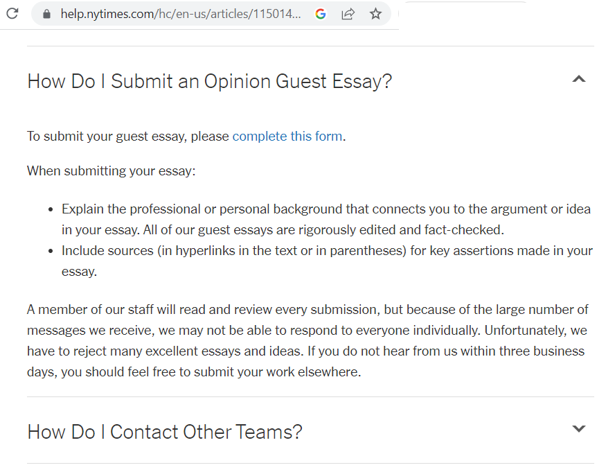The width and height of the screenshot is (606, 472).
Task: Click 'How Do I Submit an Opinion Guest Essay?' heading
Action: point(209,81)
